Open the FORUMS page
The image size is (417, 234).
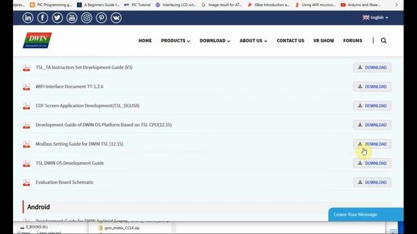pyautogui.click(x=352, y=40)
